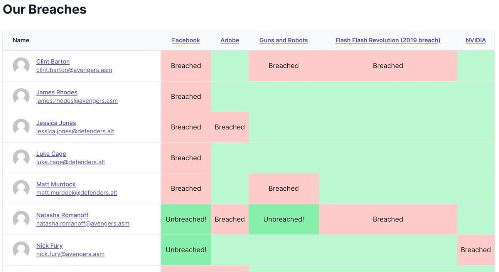Click Nick Fury's NVIDIA Breached cell

click(x=475, y=250)
